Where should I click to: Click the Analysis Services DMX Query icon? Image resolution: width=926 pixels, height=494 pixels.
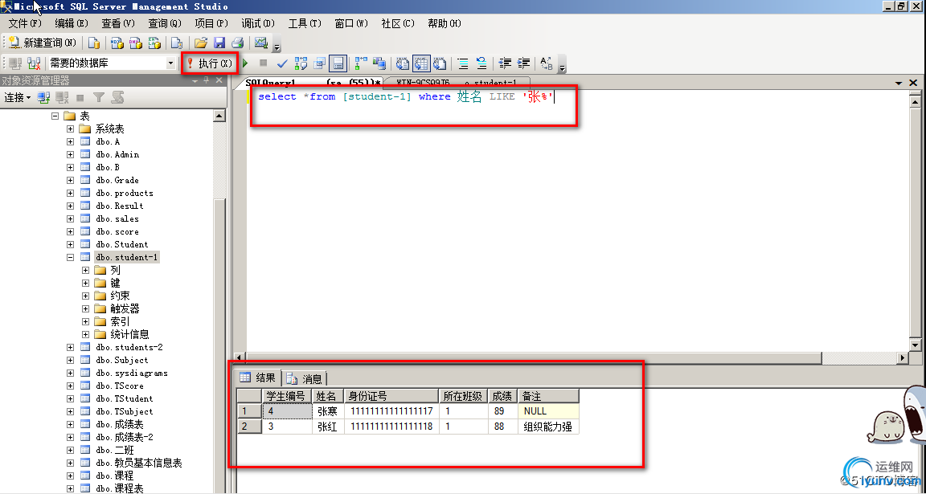(136, 43)
